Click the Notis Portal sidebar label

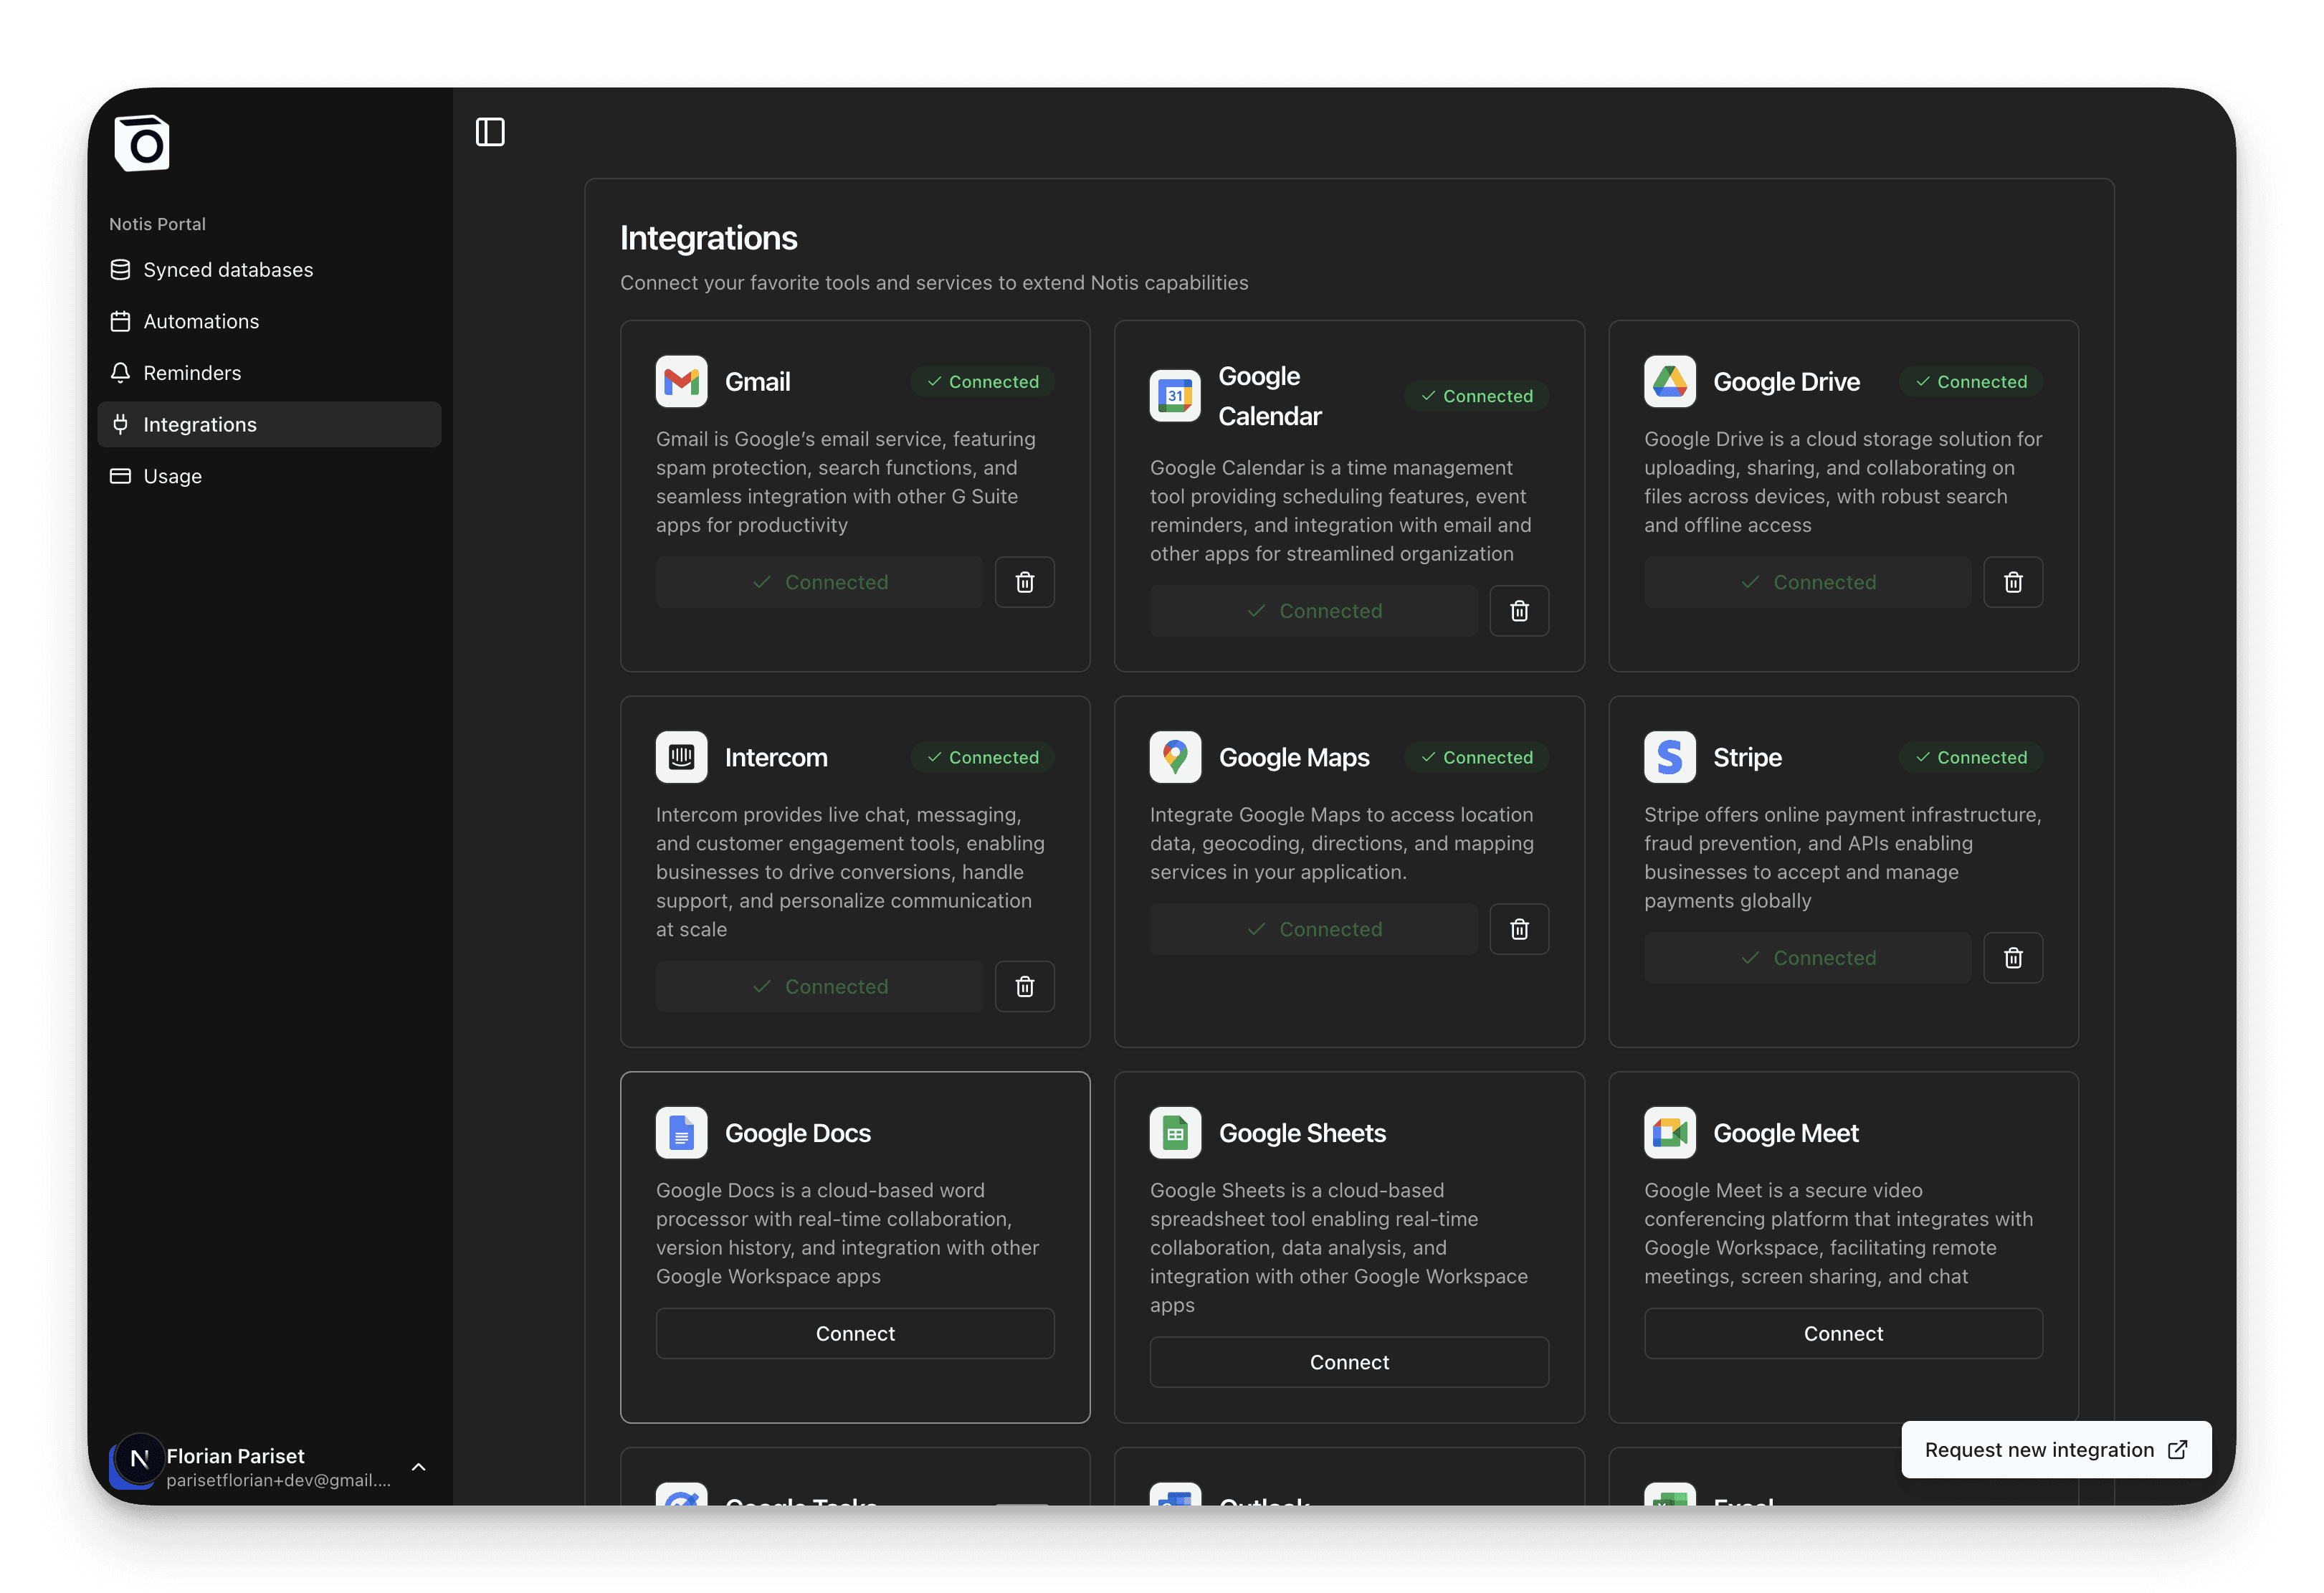(157, 224)
